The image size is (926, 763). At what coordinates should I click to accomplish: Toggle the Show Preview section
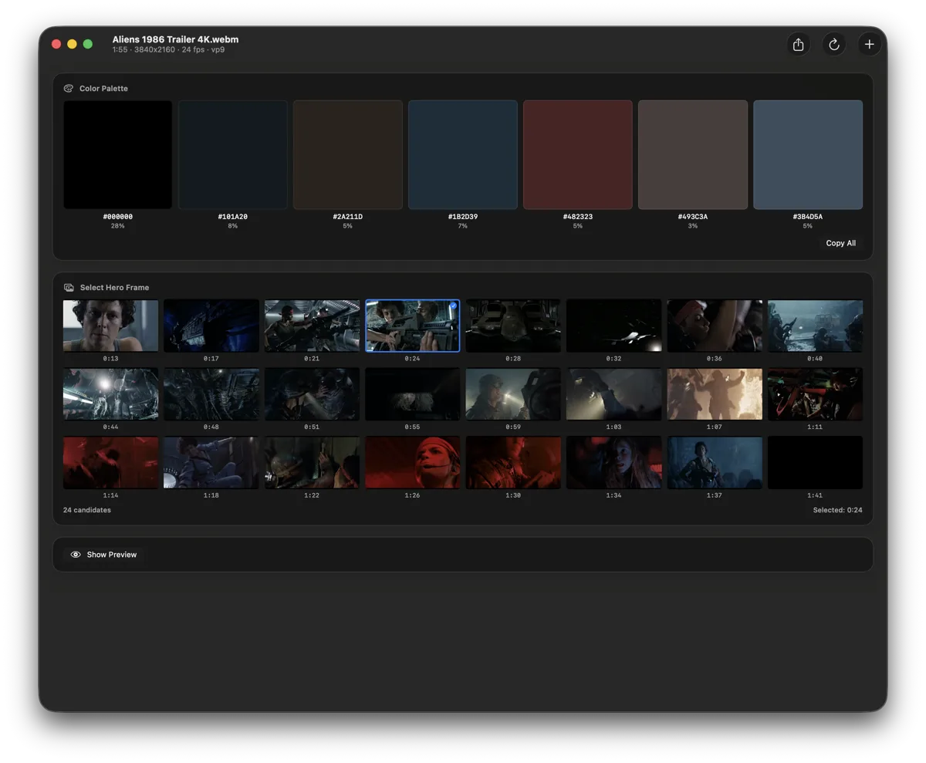[103, 554]
